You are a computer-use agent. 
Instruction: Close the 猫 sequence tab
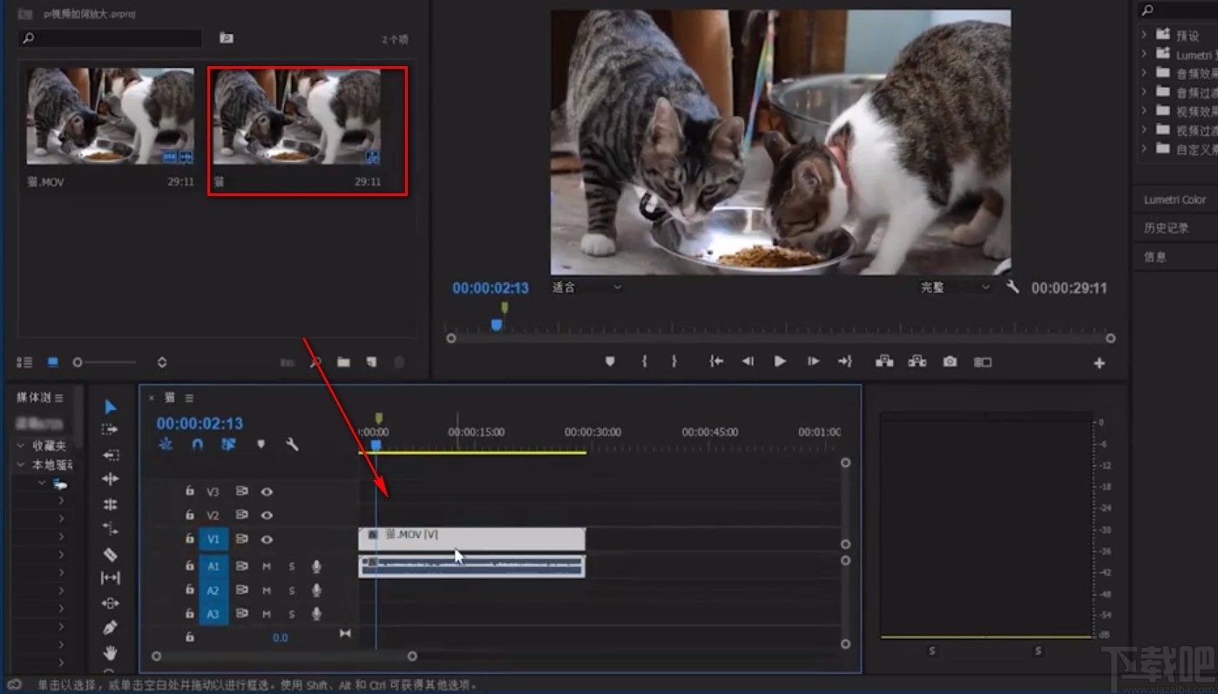[x=152, y=398]
